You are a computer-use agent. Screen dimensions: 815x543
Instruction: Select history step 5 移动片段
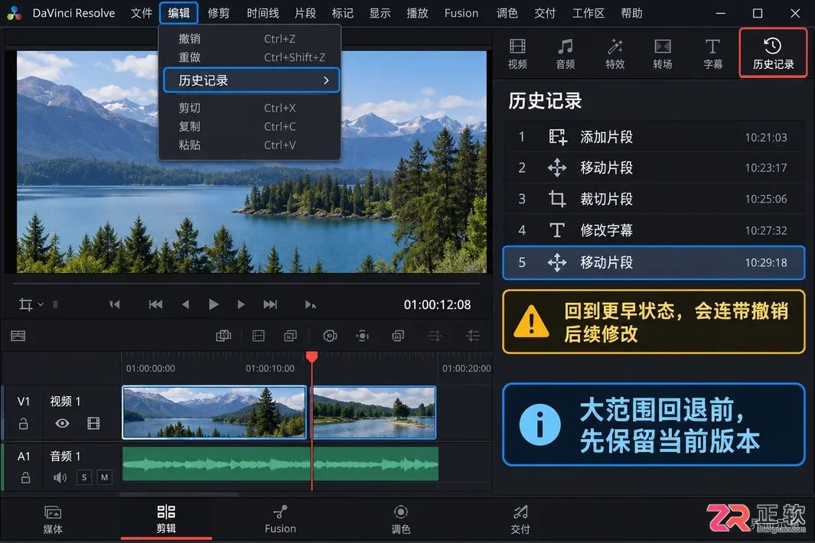(654, 262)
